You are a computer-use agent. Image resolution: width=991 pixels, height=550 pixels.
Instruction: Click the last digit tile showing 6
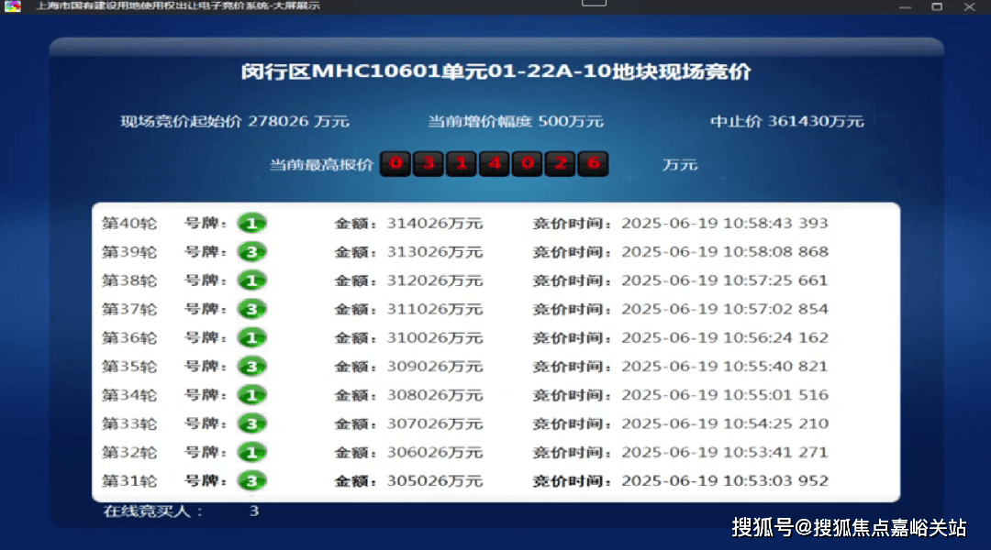[594, 164]
